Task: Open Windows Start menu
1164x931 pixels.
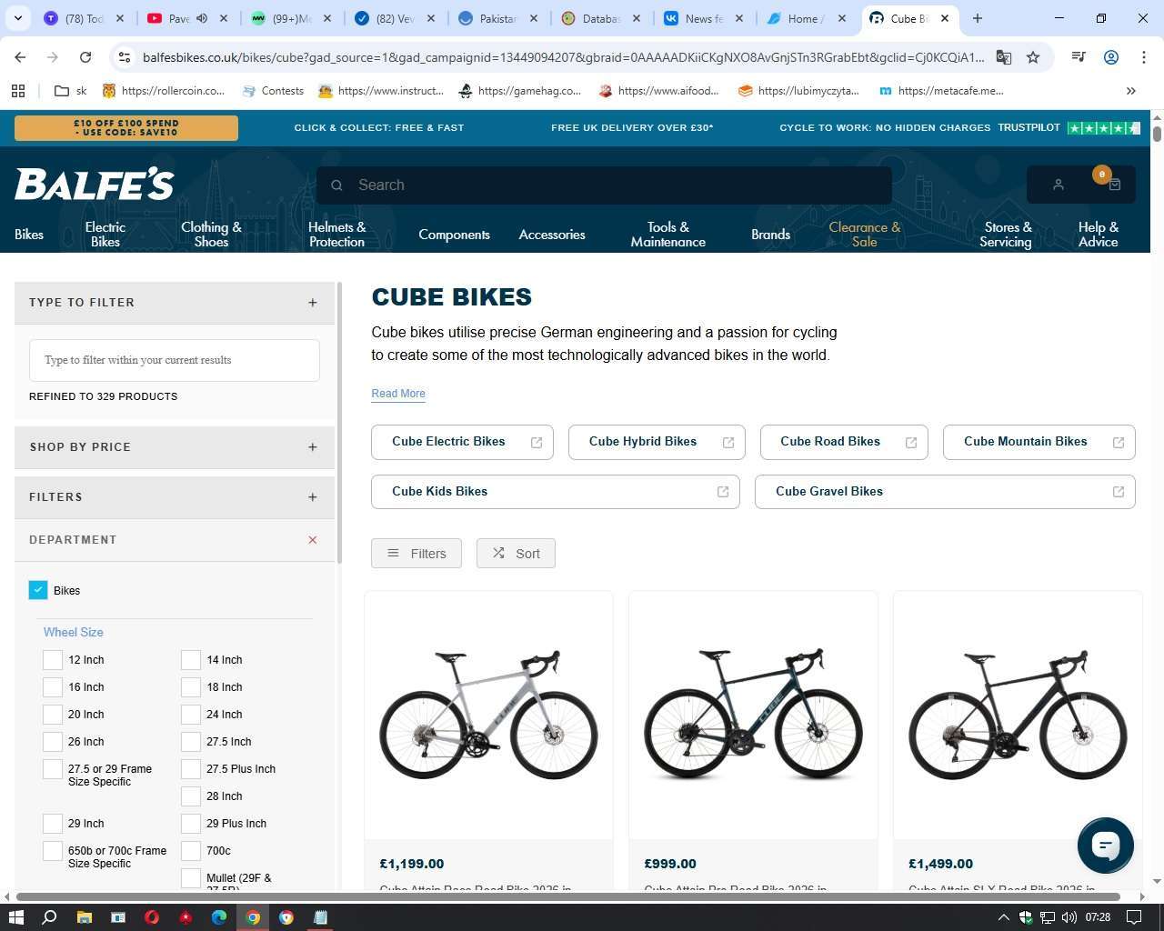Action: click(15, 917)
